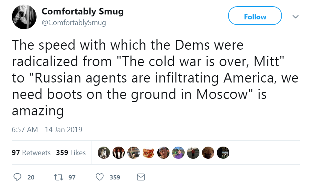Image resolution: width=309 pixels, height=189 pixels.
Task: Open the brown puppy liker avatar
Action: click(x=208, y=153)
